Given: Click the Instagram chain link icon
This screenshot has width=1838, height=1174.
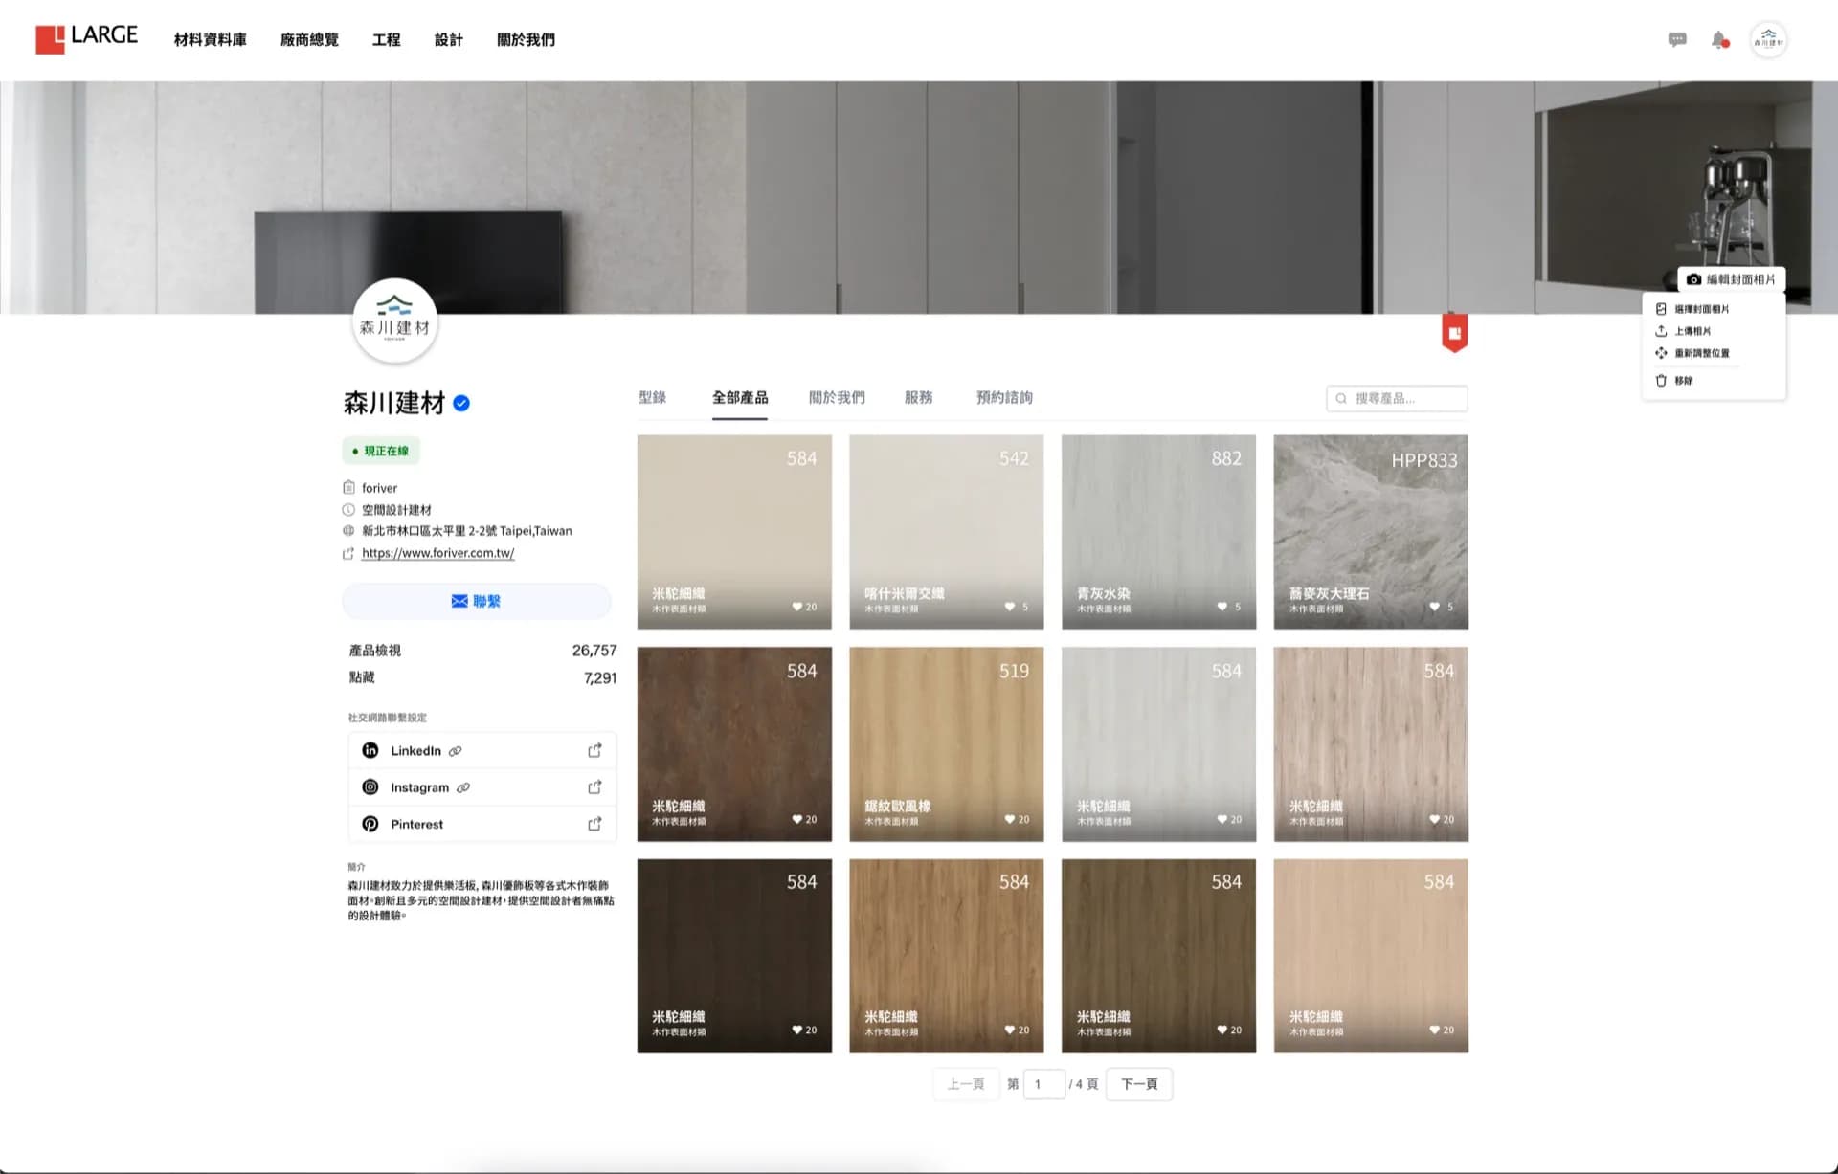Looking at the screenshot, I should [463, 787].
